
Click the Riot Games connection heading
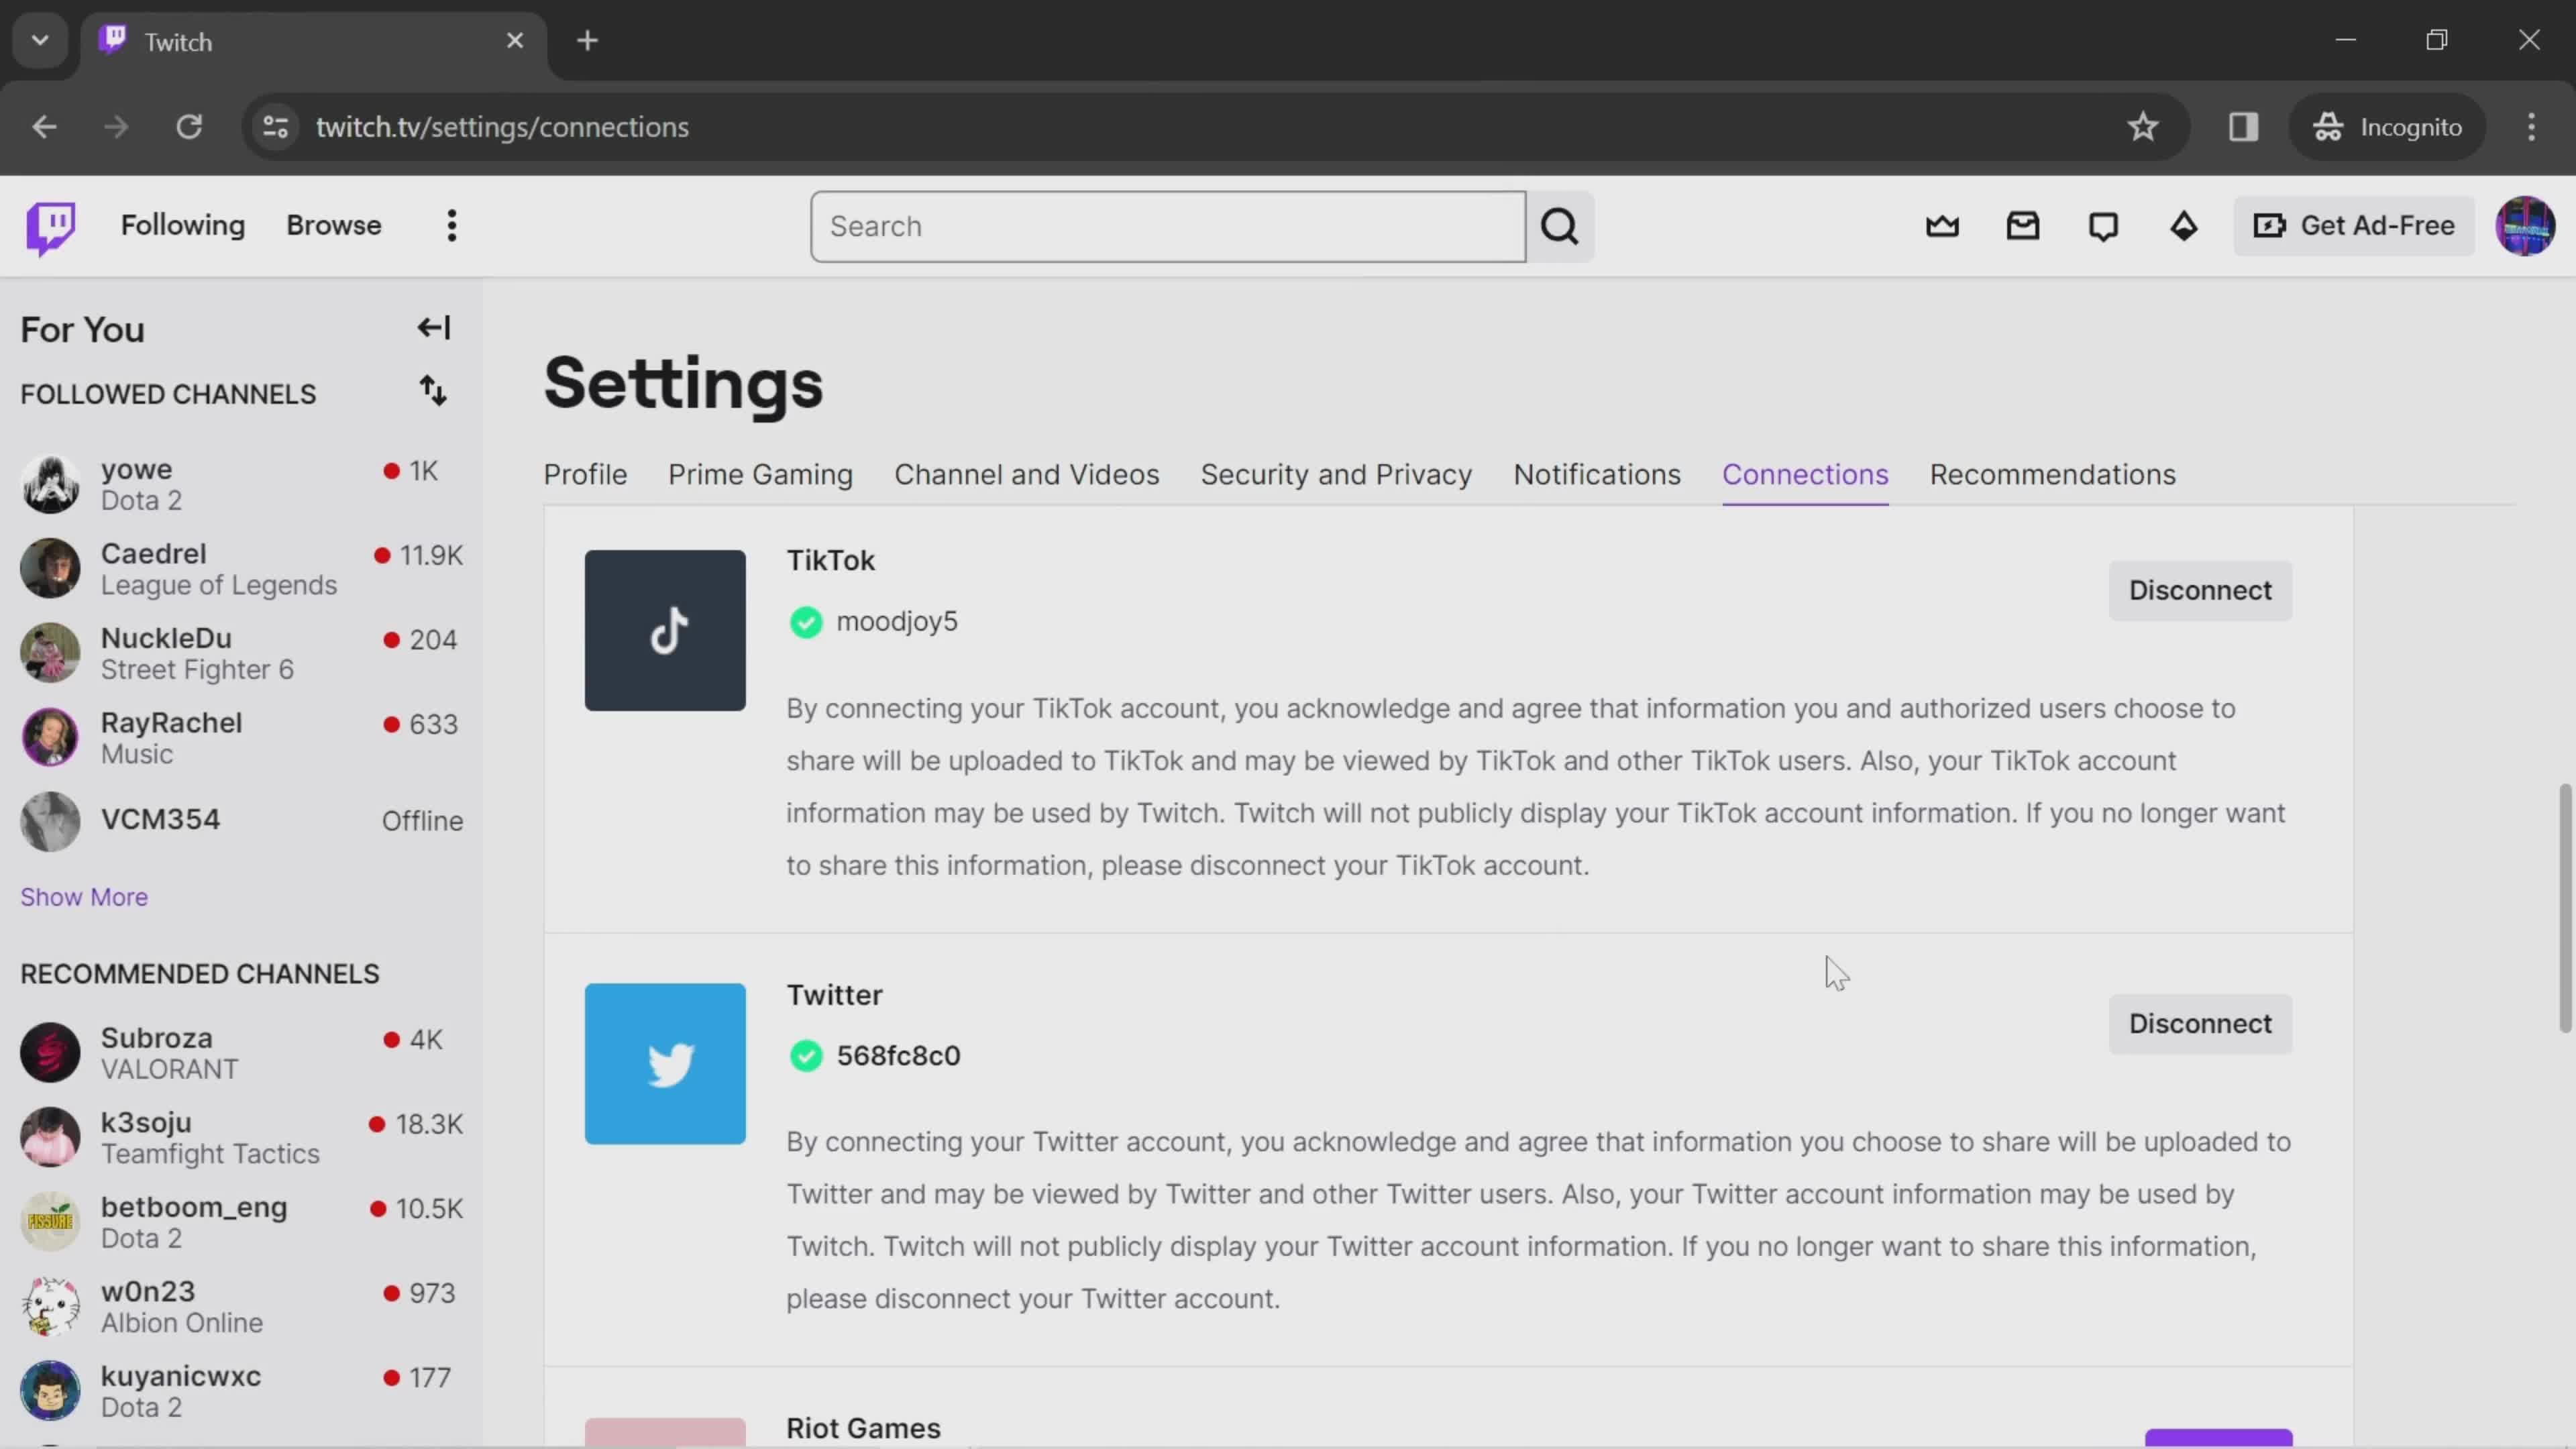point(863,1428)
